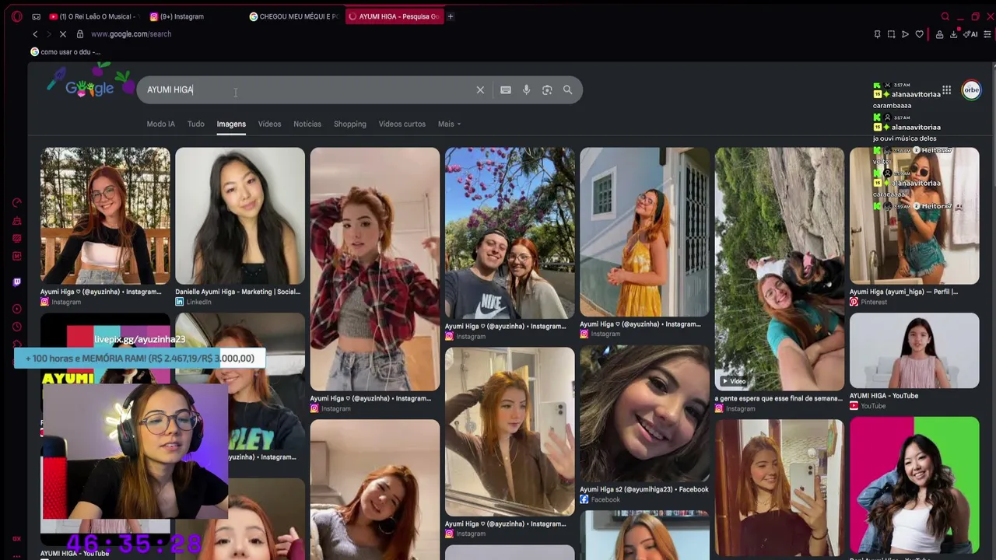This screenshot has width=996, height=560.
Task: Open the Pinterest sunglasses image result
Action: pyautogui.click(x=914, y=216)
